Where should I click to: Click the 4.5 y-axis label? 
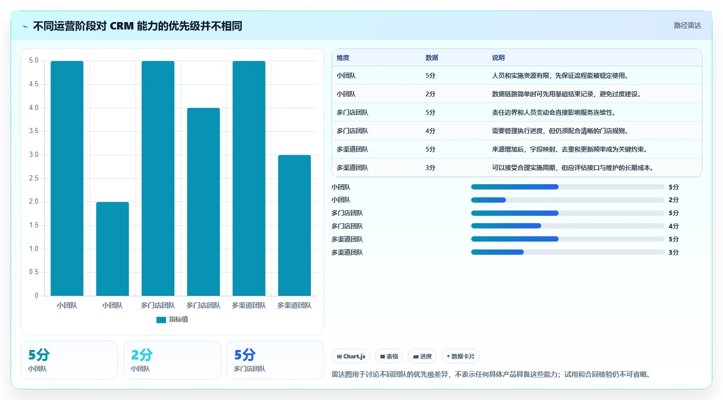(33, 84)
